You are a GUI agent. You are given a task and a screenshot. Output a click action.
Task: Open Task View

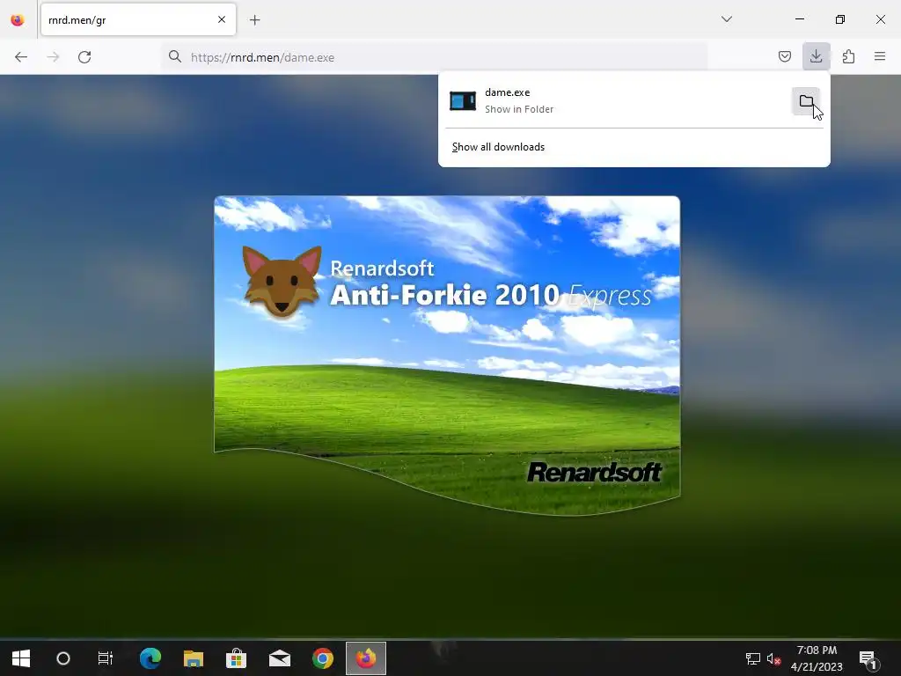coord(106,658)
